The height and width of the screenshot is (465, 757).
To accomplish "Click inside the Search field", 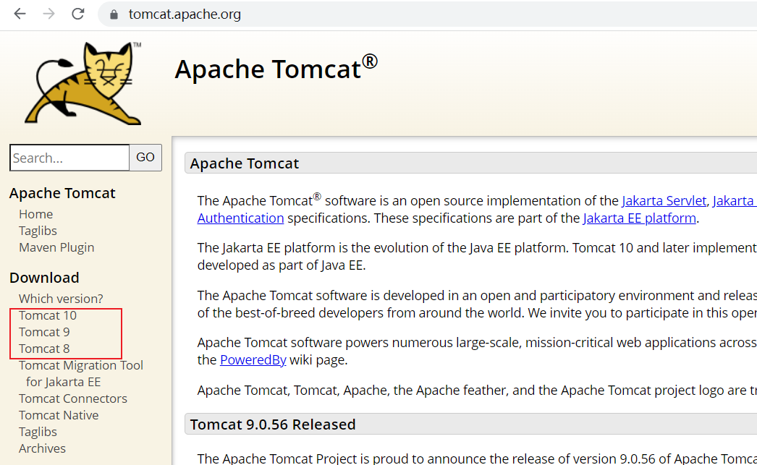I will point(69,158).
